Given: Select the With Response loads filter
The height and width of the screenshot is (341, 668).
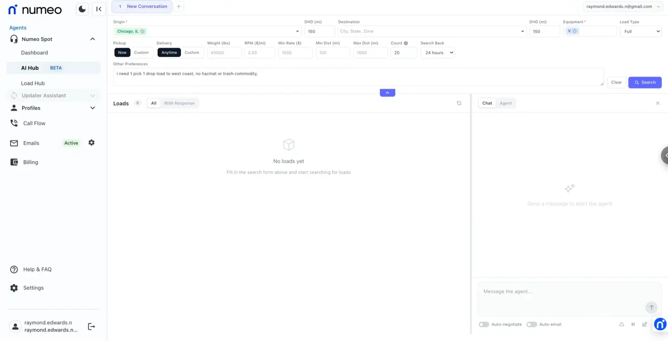Looking at the screenshot, I should [179, 103].
